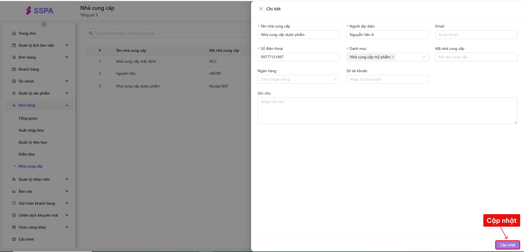
Task: Click the Tên nhà cung cấp column header
Action: 131,50
